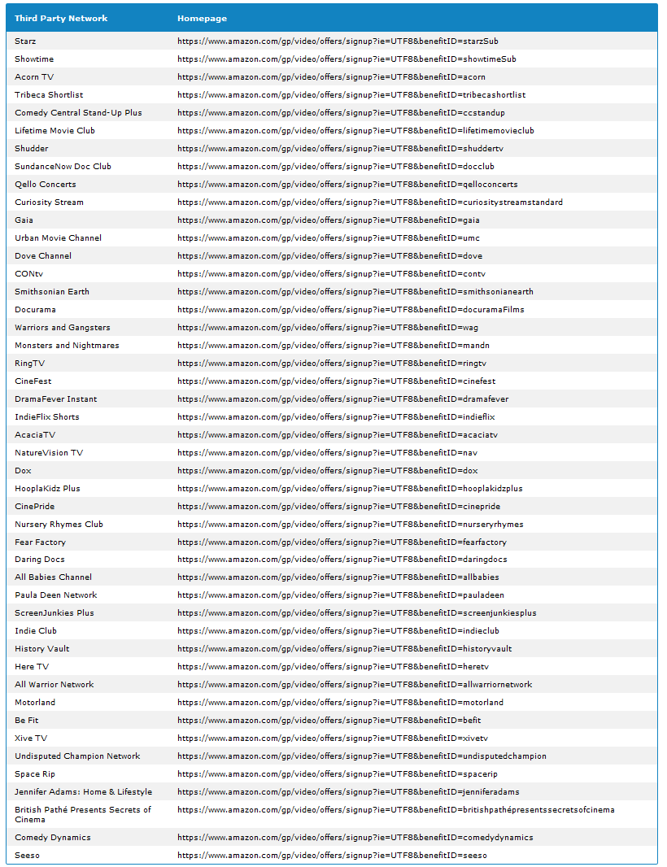667x867 pixels.
Task: Click the mandn signup URL
Action: 333,345
